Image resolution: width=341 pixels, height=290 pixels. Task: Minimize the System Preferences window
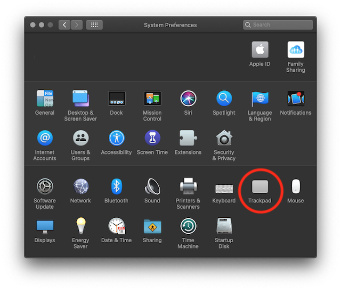pyautogui.click(x=42, y=25)
